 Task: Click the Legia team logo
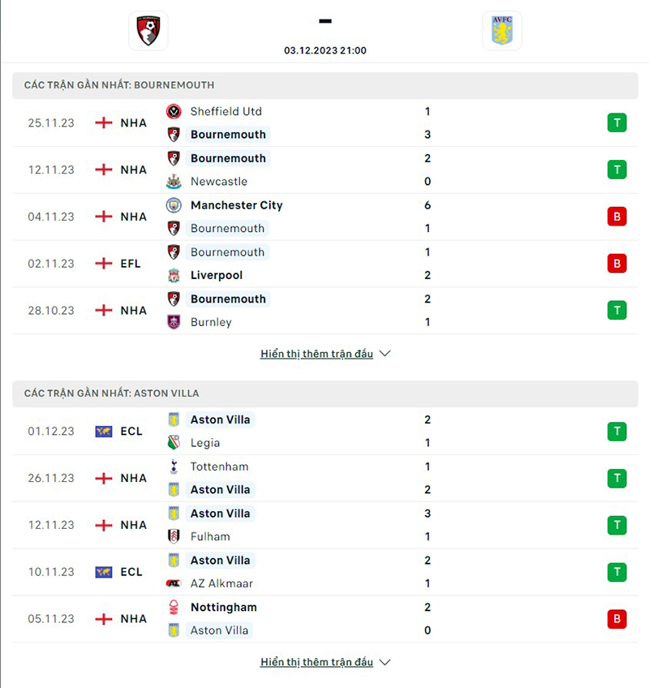174,443
